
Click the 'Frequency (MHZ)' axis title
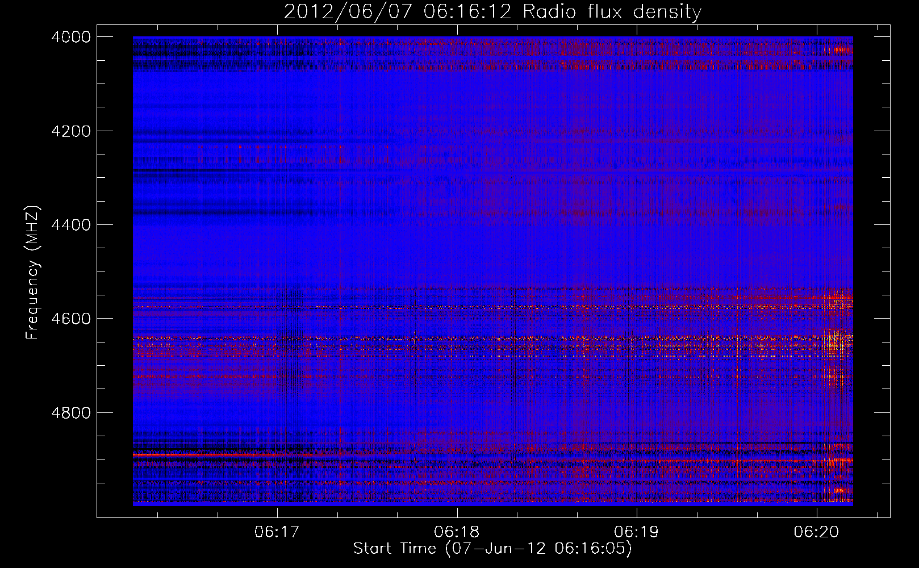[32, 272]
